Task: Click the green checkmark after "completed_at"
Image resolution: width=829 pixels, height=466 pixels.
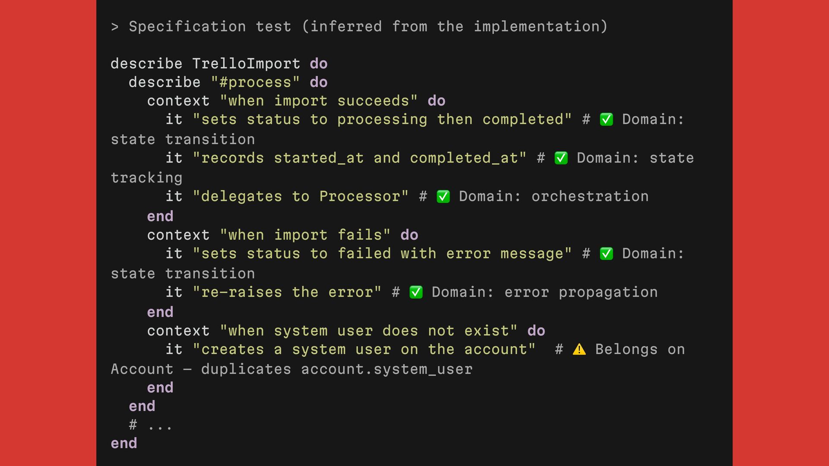Action: (x=561, y=158)
